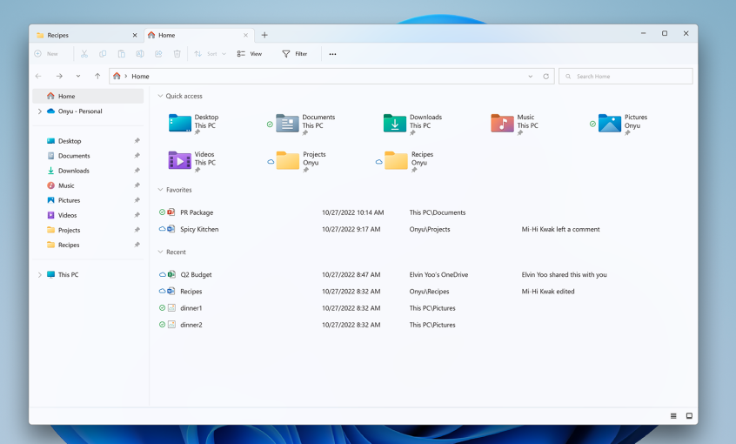
Task: Add a new tab with plus button
Action: point(264,36)
